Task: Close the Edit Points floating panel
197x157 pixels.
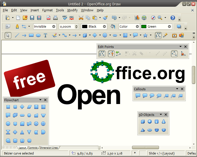Action: [x=185, y=47]
